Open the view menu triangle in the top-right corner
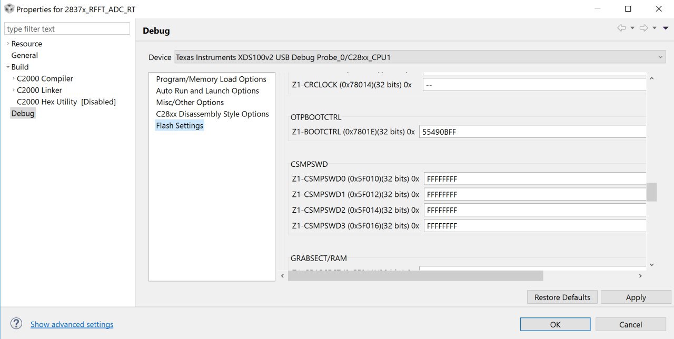Image resolution: width=674 pixels, height=339 pixels. pyautogui.click(x=665, y=27)
